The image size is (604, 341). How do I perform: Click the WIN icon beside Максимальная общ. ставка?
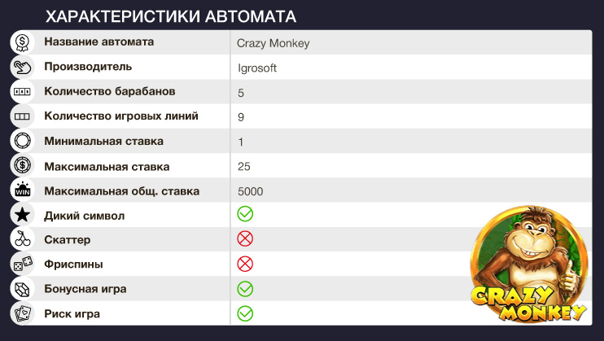point(22,190)
